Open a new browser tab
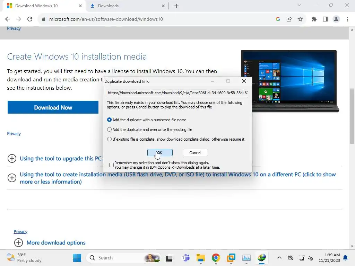Image resolution: width=355 pixels, height=266 pixels. point(176,6)
